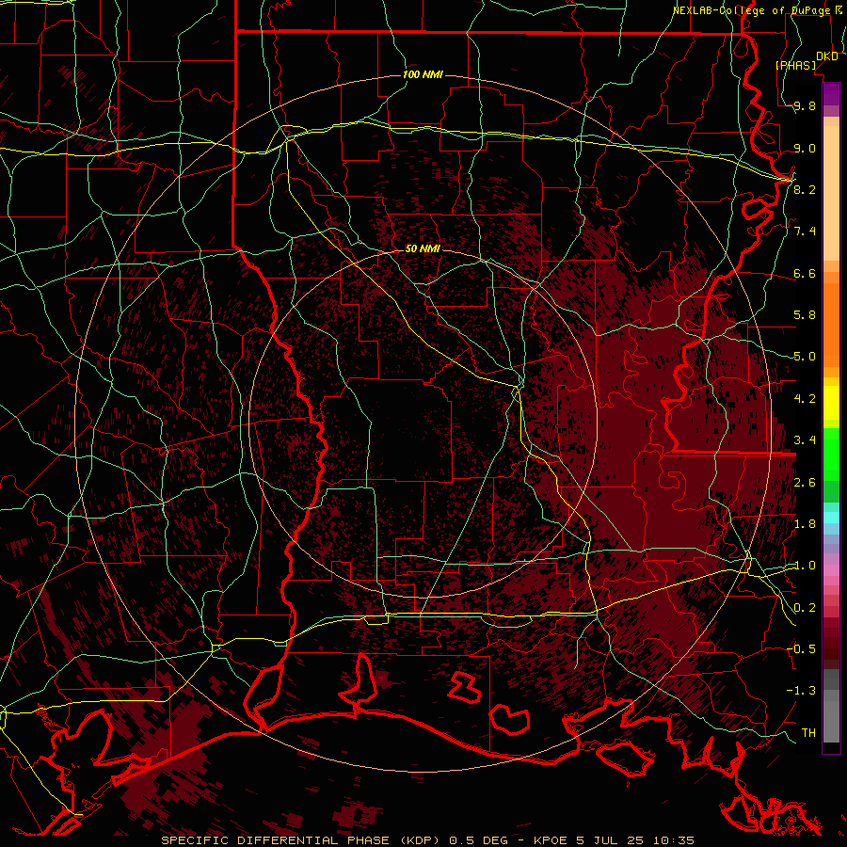Click the "100 NMI" range ring label
847x847 pixels.
pyautogui.click(x=423, y=74)
